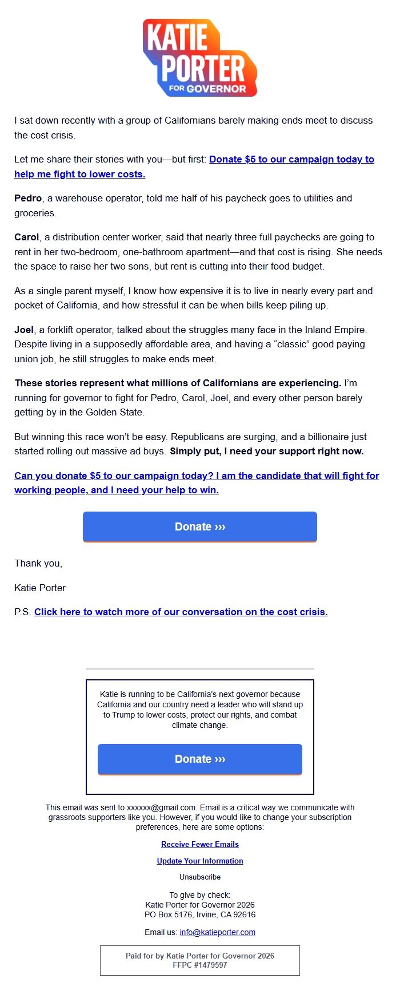Open Update Your Information
The image size is (400, 990).
point(199,861)
